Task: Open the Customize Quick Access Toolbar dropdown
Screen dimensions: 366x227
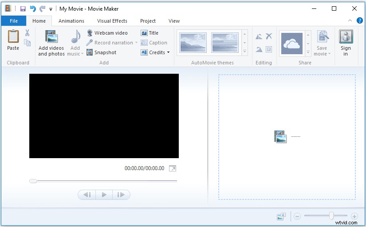Action: 51,9
